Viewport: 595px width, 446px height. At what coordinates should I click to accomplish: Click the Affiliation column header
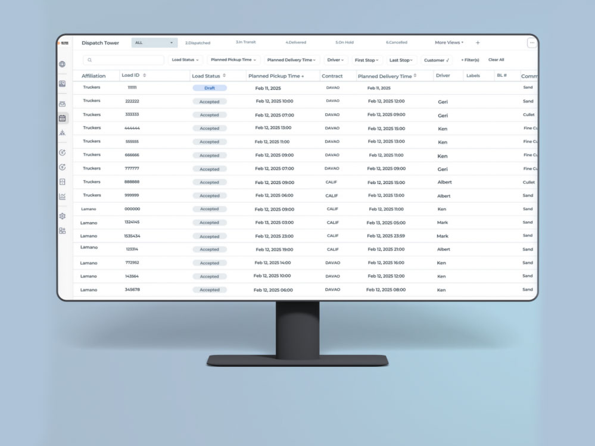point(94,76)
